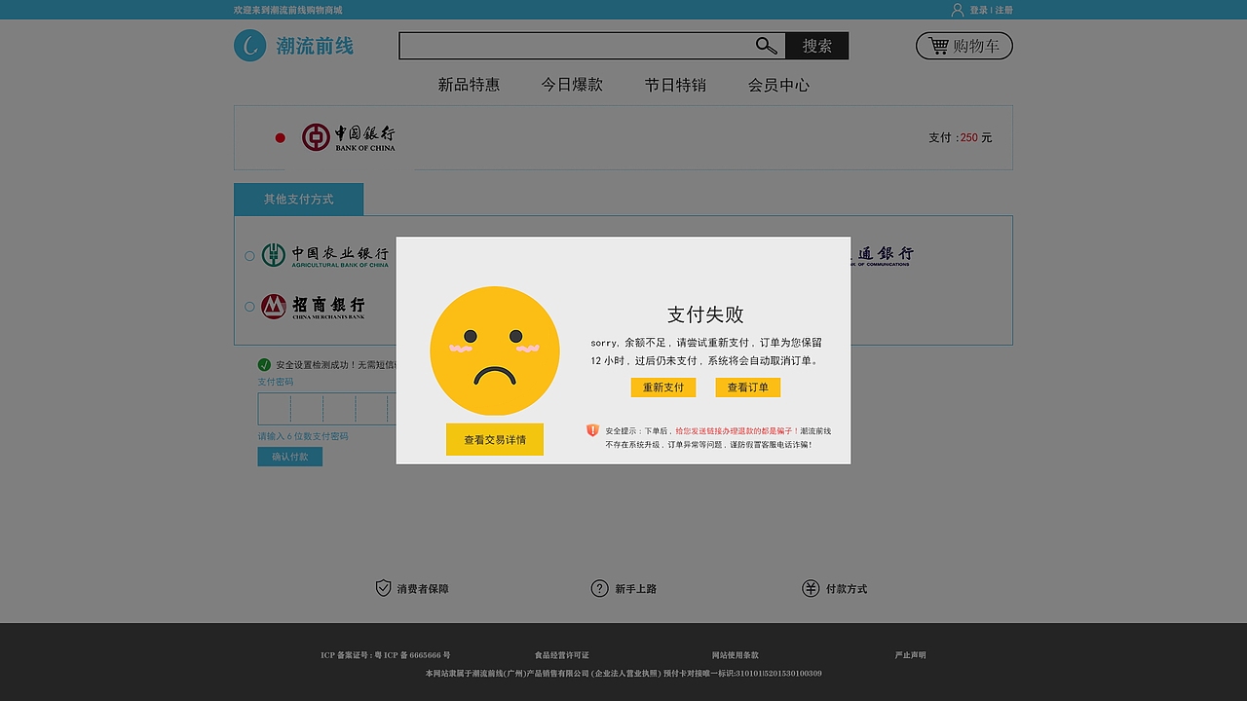Click the search magnifier icon

[x=766, y=45]
